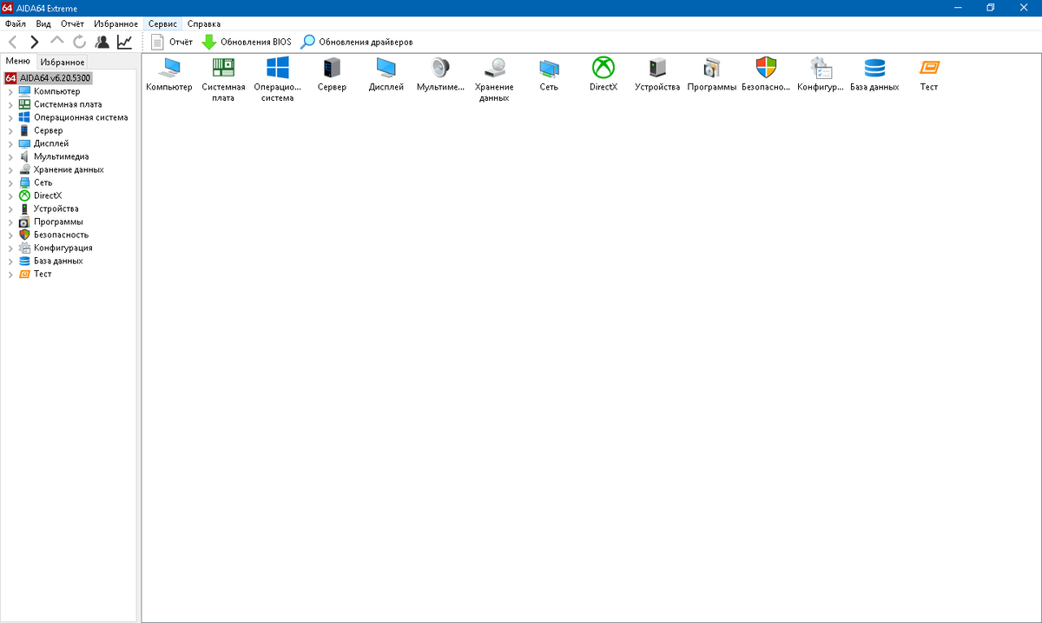This screenshot has width=1042, height=623.
Task: Expand the Программы tree node arrow
Action: point(10,222)
